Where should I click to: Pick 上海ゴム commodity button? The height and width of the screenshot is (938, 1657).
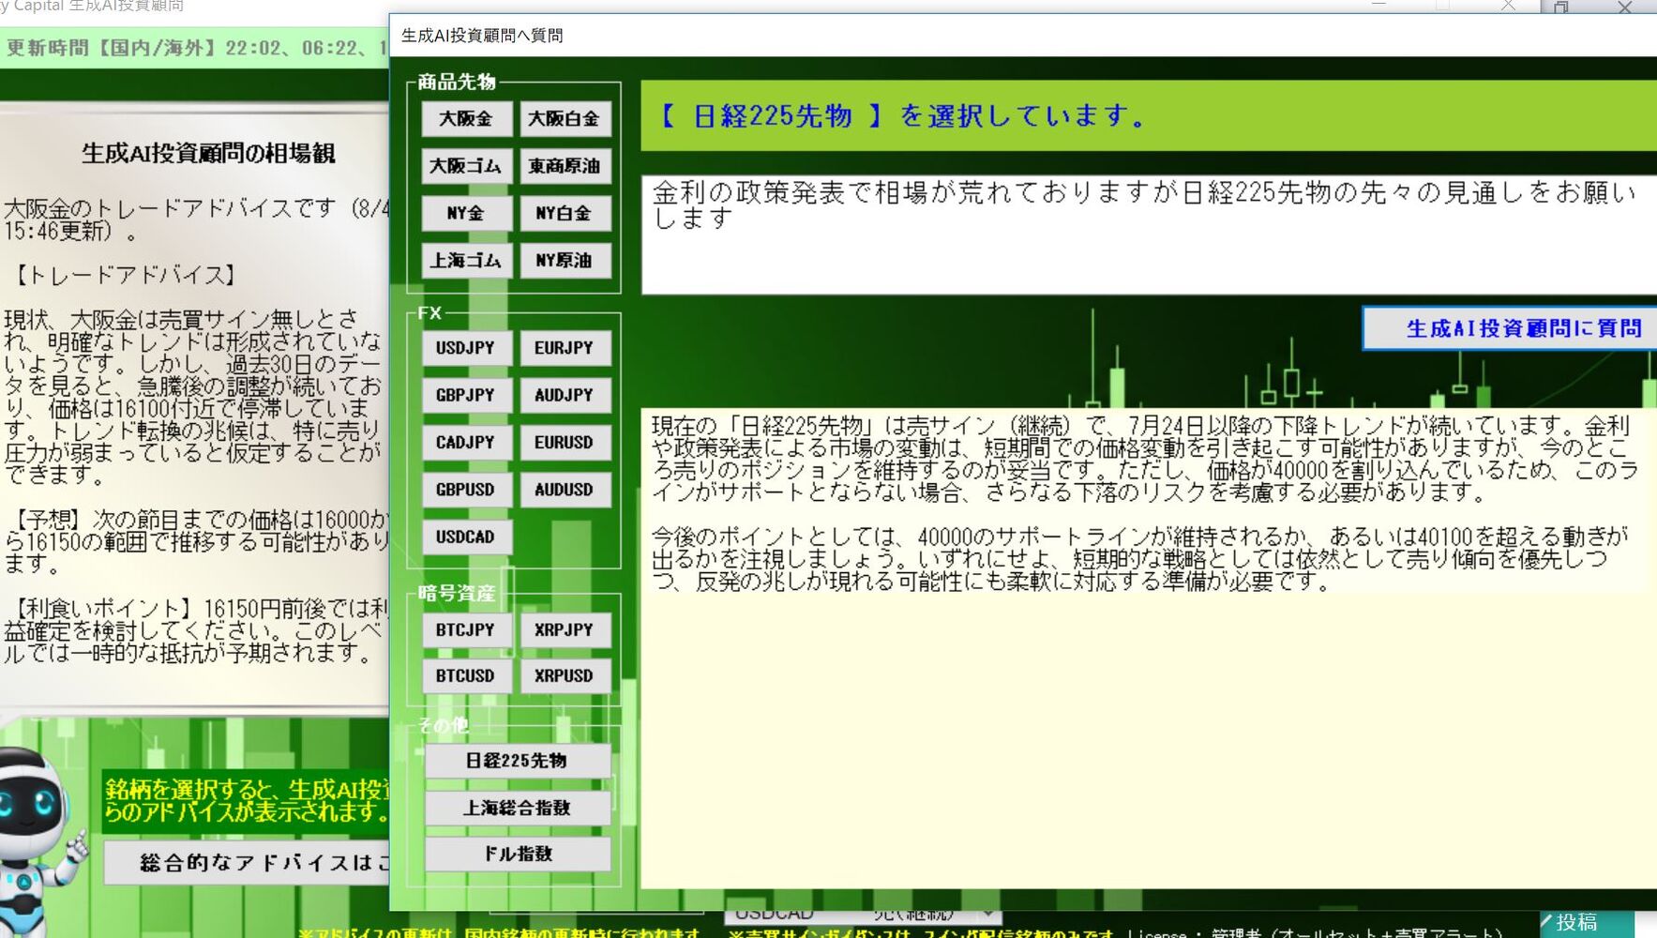(x=466, y=260)
